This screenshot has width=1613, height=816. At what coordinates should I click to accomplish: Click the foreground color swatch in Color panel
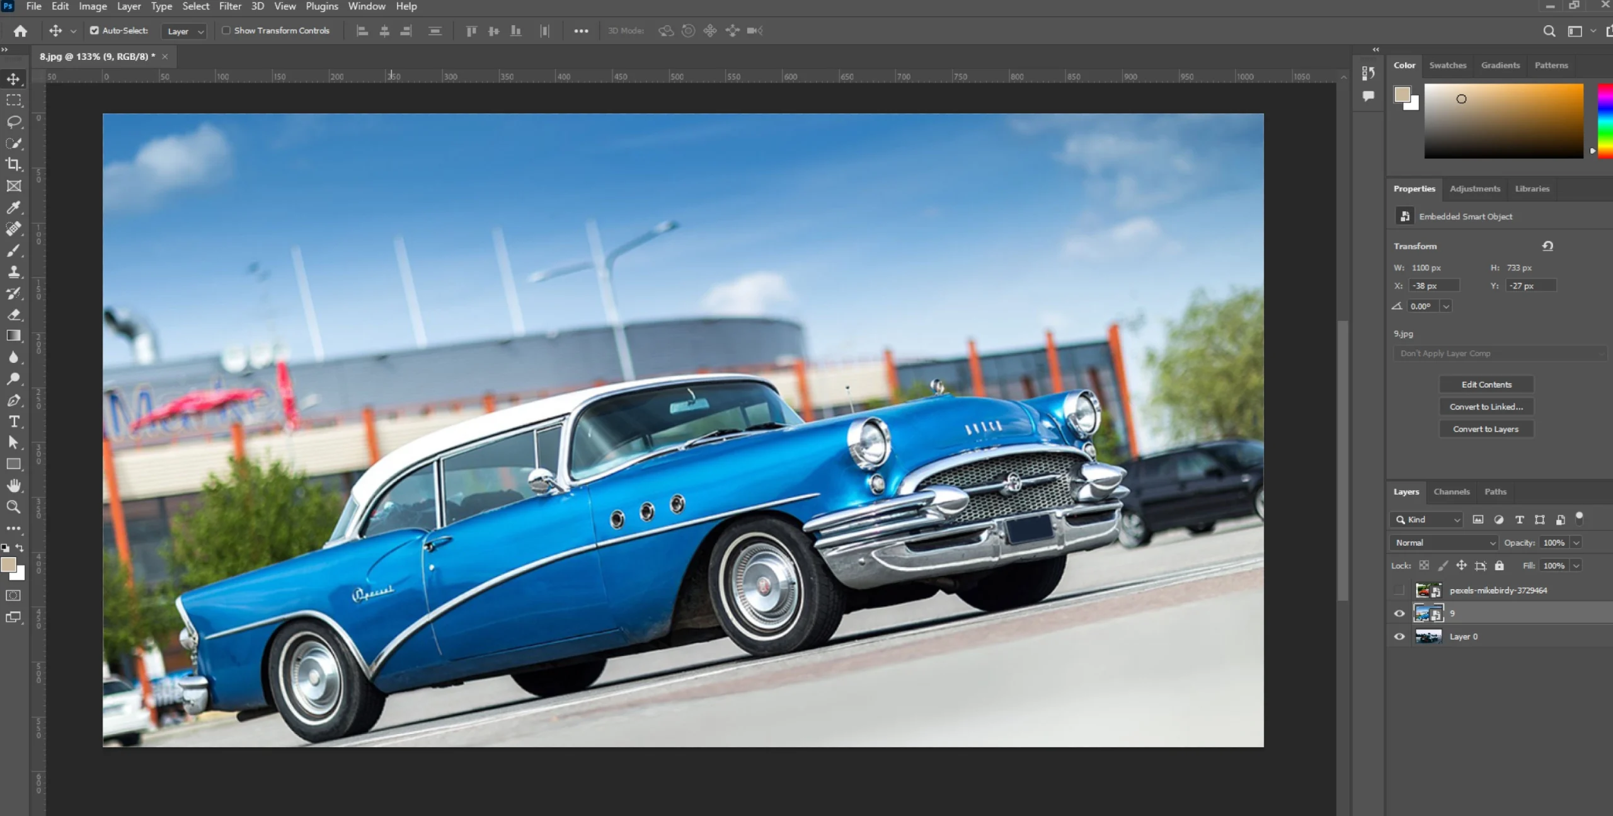[1401, 94]
